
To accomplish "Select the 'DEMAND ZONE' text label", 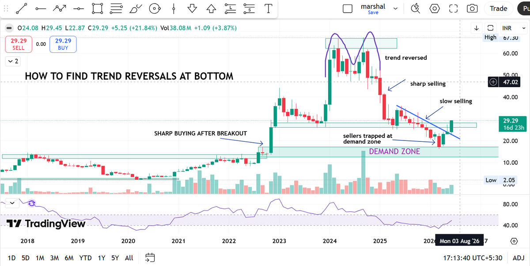I will [x=394, y=151].
